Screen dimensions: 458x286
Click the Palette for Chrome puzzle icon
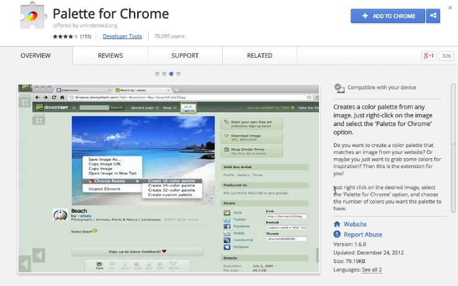(33, 16)
